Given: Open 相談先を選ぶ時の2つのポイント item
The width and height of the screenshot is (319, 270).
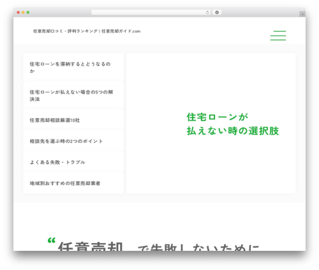Looking at the screenshot, I should (73, 141).
